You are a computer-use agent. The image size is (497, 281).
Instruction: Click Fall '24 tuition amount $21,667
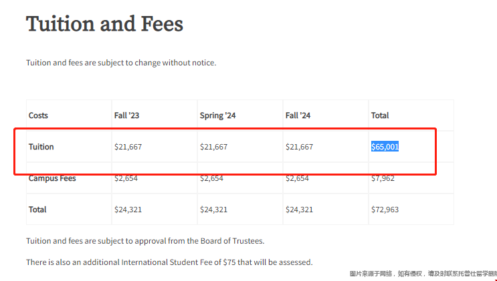(299, 147)
